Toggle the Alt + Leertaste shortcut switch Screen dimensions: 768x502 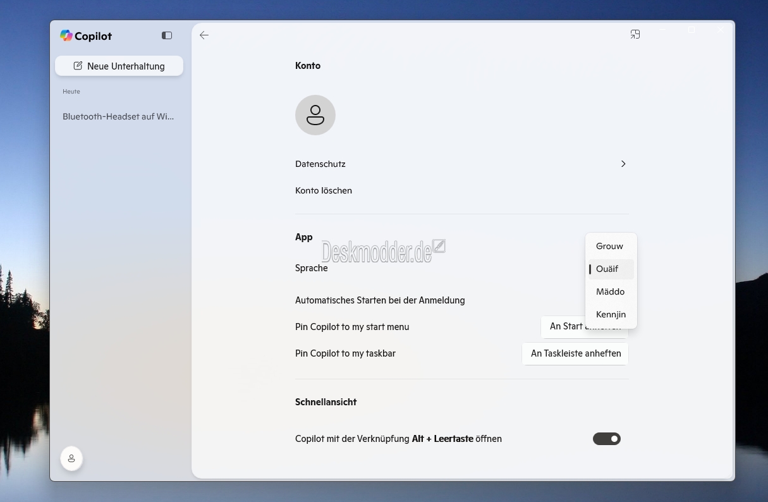(x=607, y=439)
